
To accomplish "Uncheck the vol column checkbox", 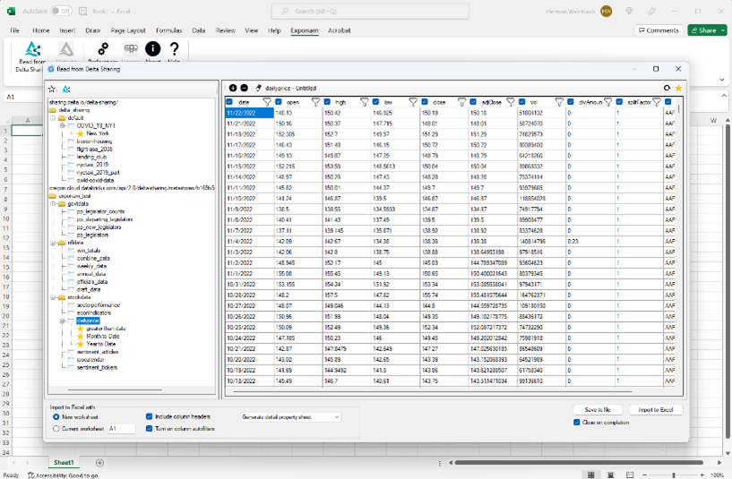I will tap(522, 102).
